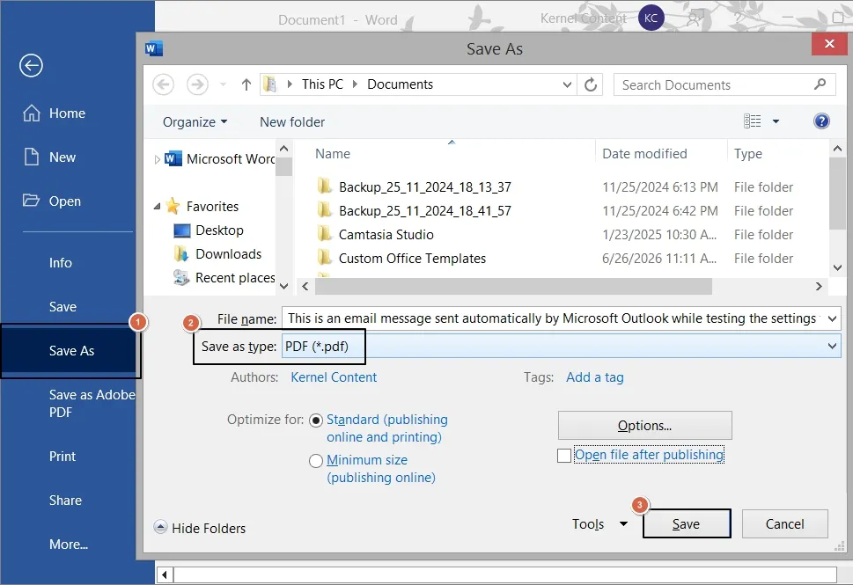Image resolution: width=853 pixels, height=585 pixels.
Task: Expand the Microsoft Word tree node
Action: pyautogui.click(x=158, y=158)
